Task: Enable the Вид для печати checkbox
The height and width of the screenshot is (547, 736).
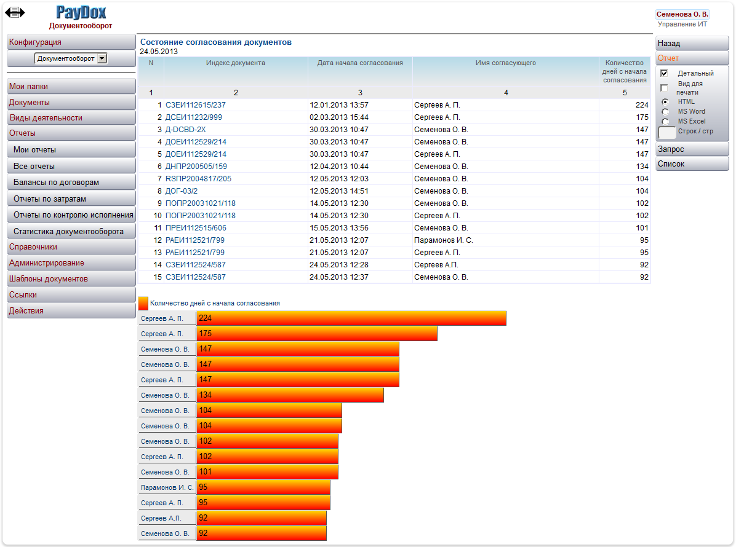Action: [x=664, y=88]
